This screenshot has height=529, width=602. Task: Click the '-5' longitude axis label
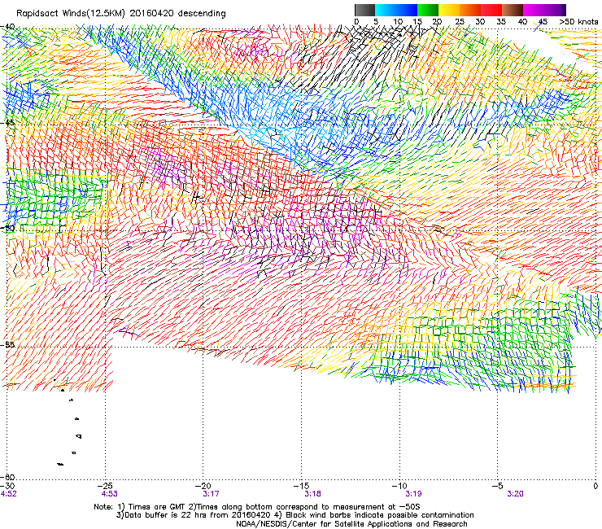498,486
